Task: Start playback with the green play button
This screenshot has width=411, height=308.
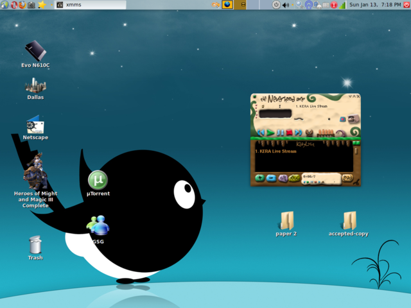Action: pos(270,133)
